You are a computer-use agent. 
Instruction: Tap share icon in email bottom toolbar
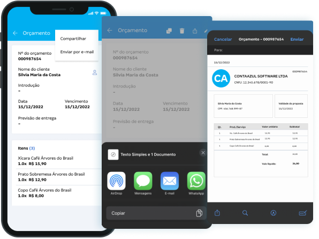[x=217, y=213]
